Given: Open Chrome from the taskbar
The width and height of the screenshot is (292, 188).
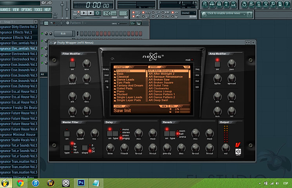Looking at the screenshot, I should pyautogui.click(x=20, y=183).
